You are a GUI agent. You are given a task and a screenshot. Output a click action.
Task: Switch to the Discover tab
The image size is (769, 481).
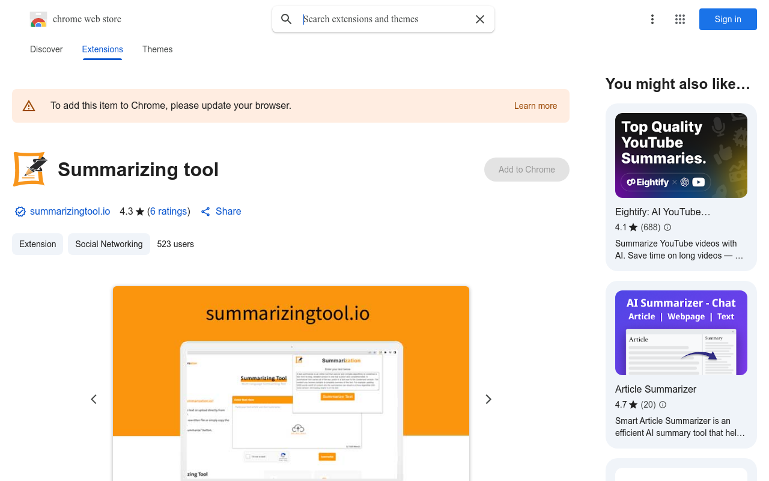coord(46,49)
